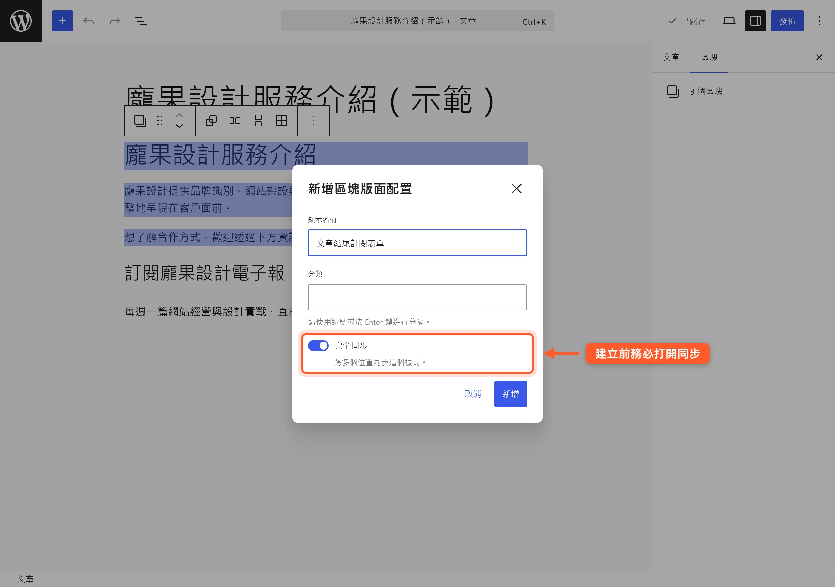
Task: Click the multi-block type icon in block toolbar
Action: coord(140,121)
